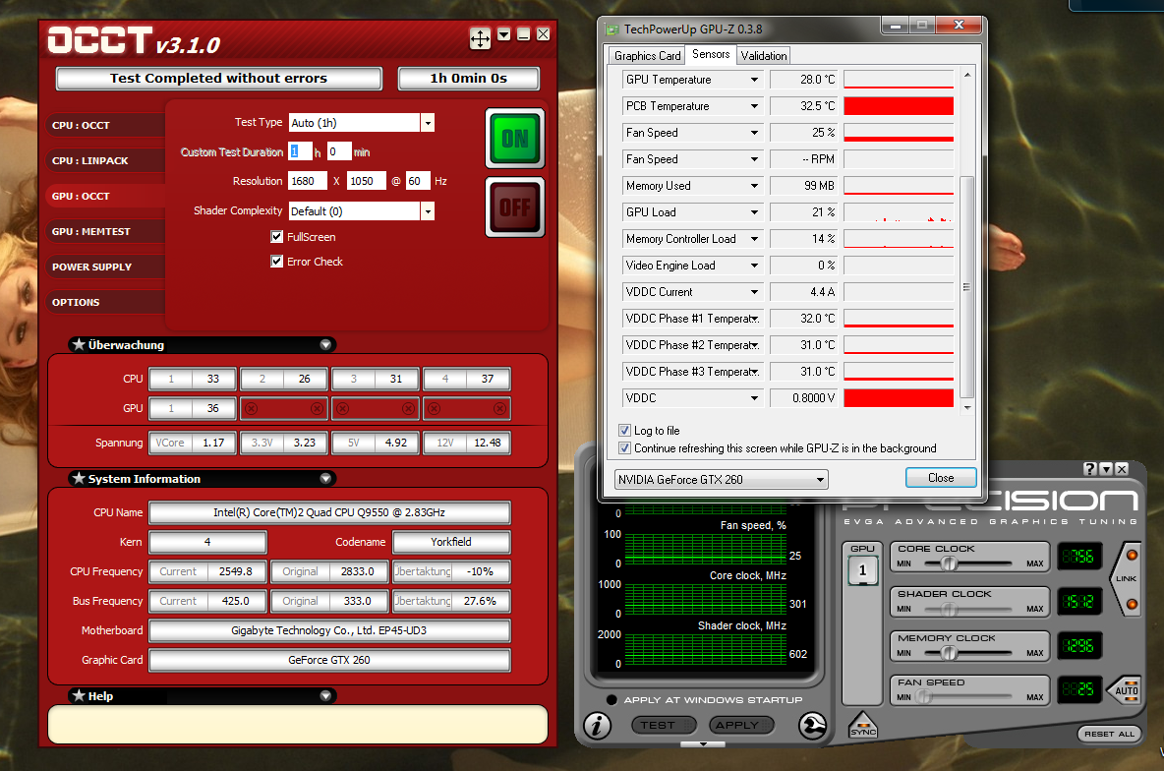Collapse the System Information section
Viewport: 1164px width, 771px height.
pyautogui.click(x=325, y=478)
